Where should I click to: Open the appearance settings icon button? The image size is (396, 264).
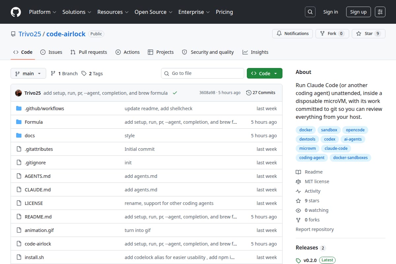click(x=380, y=12)
